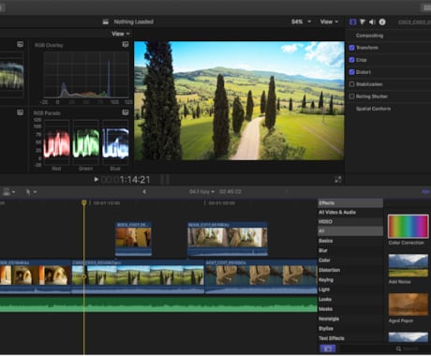The image size is (431, 356).
Task: Open the project name dropdown in timeline
Action: click(201, 191)
